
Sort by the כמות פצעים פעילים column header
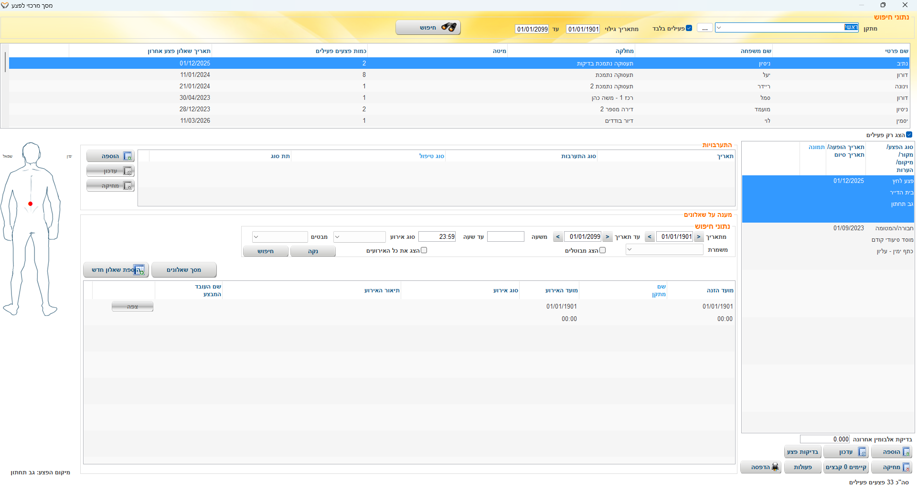(x=341, y=51)
